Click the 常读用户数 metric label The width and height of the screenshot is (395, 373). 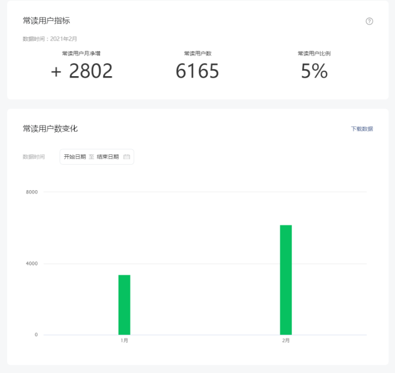(198, 53)
